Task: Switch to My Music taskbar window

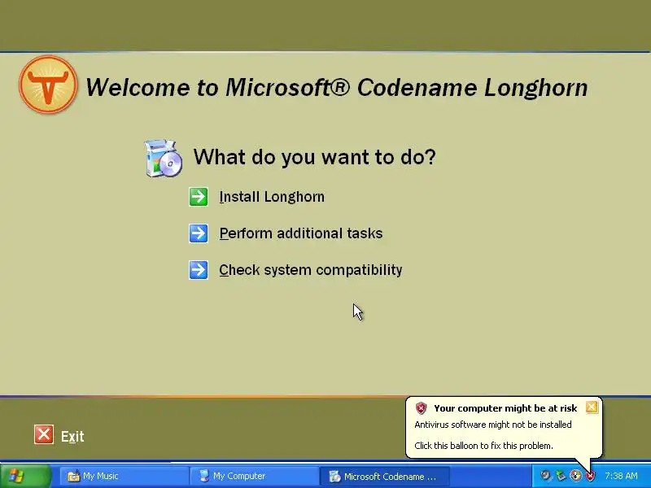Action: tap(124, 476)
